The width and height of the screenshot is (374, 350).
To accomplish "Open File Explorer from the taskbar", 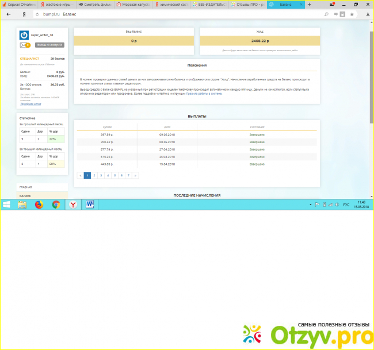I will [x=22, y=204].
